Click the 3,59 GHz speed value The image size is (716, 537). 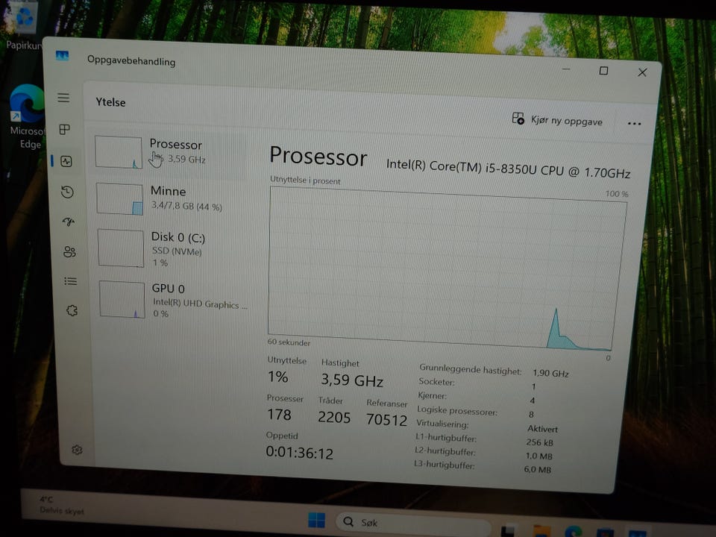(351, 380)
